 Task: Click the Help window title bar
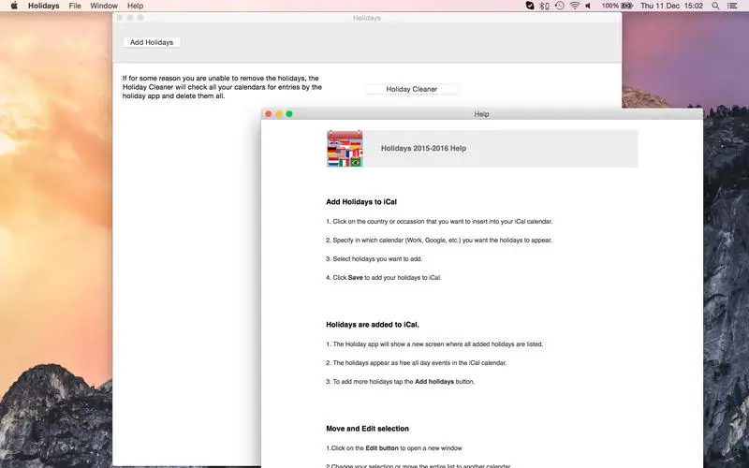click(481, 113)
